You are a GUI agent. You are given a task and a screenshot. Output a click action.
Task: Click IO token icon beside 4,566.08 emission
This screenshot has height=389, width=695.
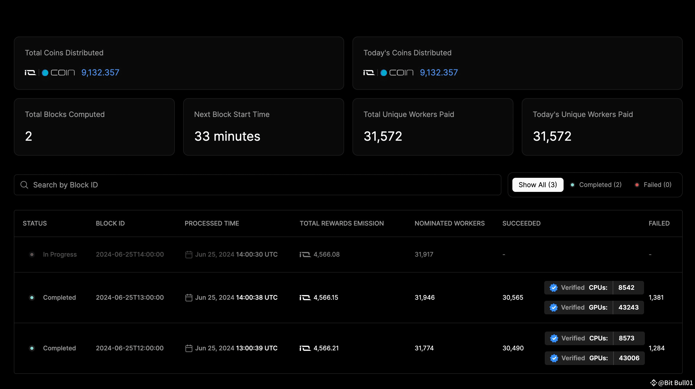point(305,255)
